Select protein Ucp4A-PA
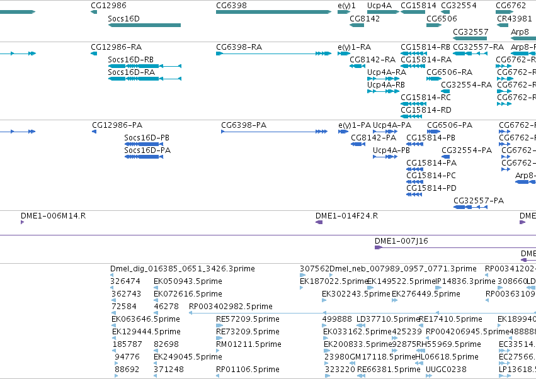This screenshot has height=379, width=536. pos(385,132)
